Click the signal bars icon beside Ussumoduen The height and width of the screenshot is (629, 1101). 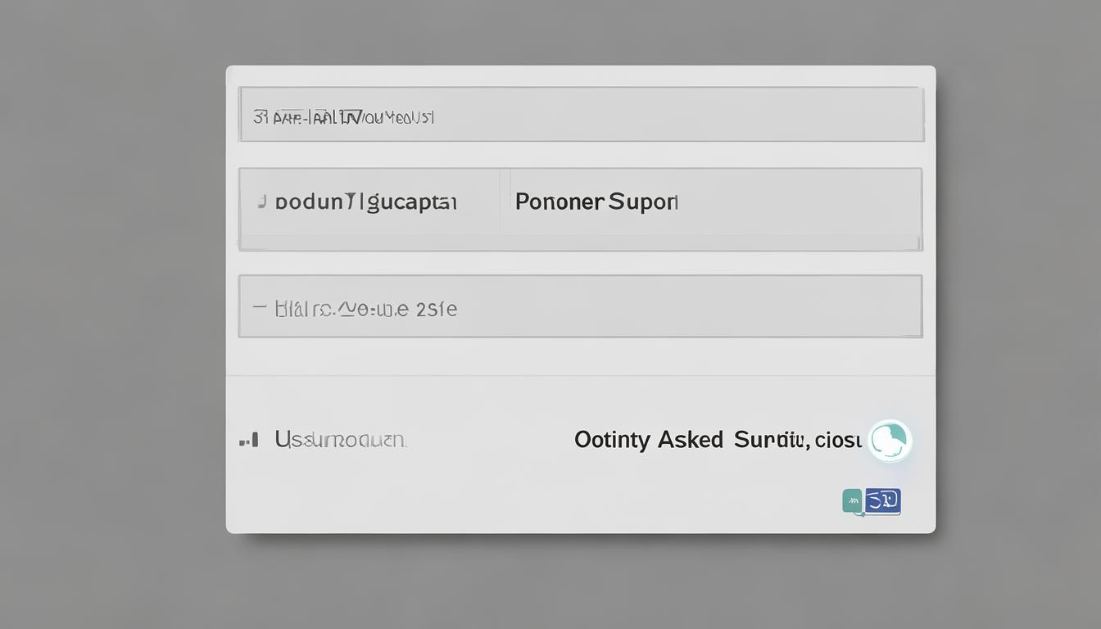(250, 440)
